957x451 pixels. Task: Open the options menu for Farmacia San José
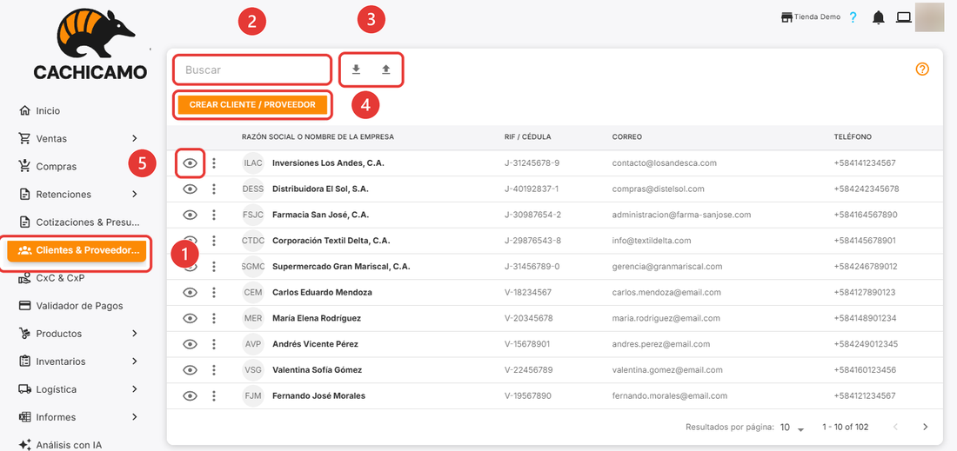tap(214, 215)
